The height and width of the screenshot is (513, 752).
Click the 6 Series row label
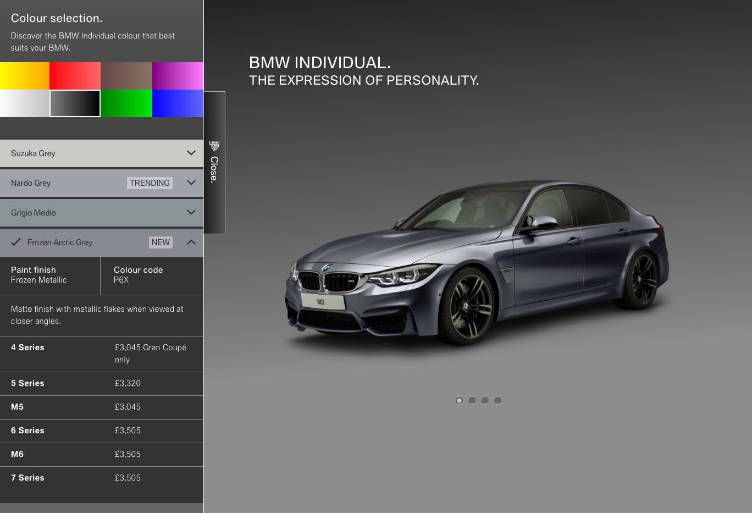27,431
